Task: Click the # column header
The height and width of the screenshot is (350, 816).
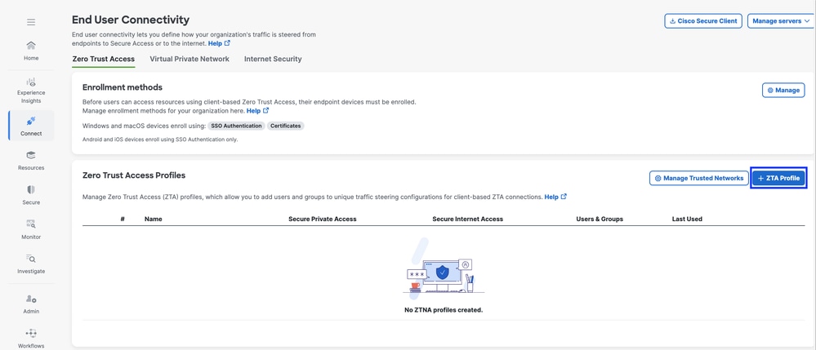Action: (123, 219)
